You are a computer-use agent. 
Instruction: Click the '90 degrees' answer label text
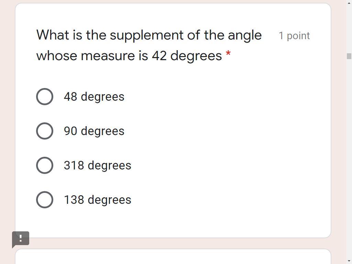click(x=94, y=131)
